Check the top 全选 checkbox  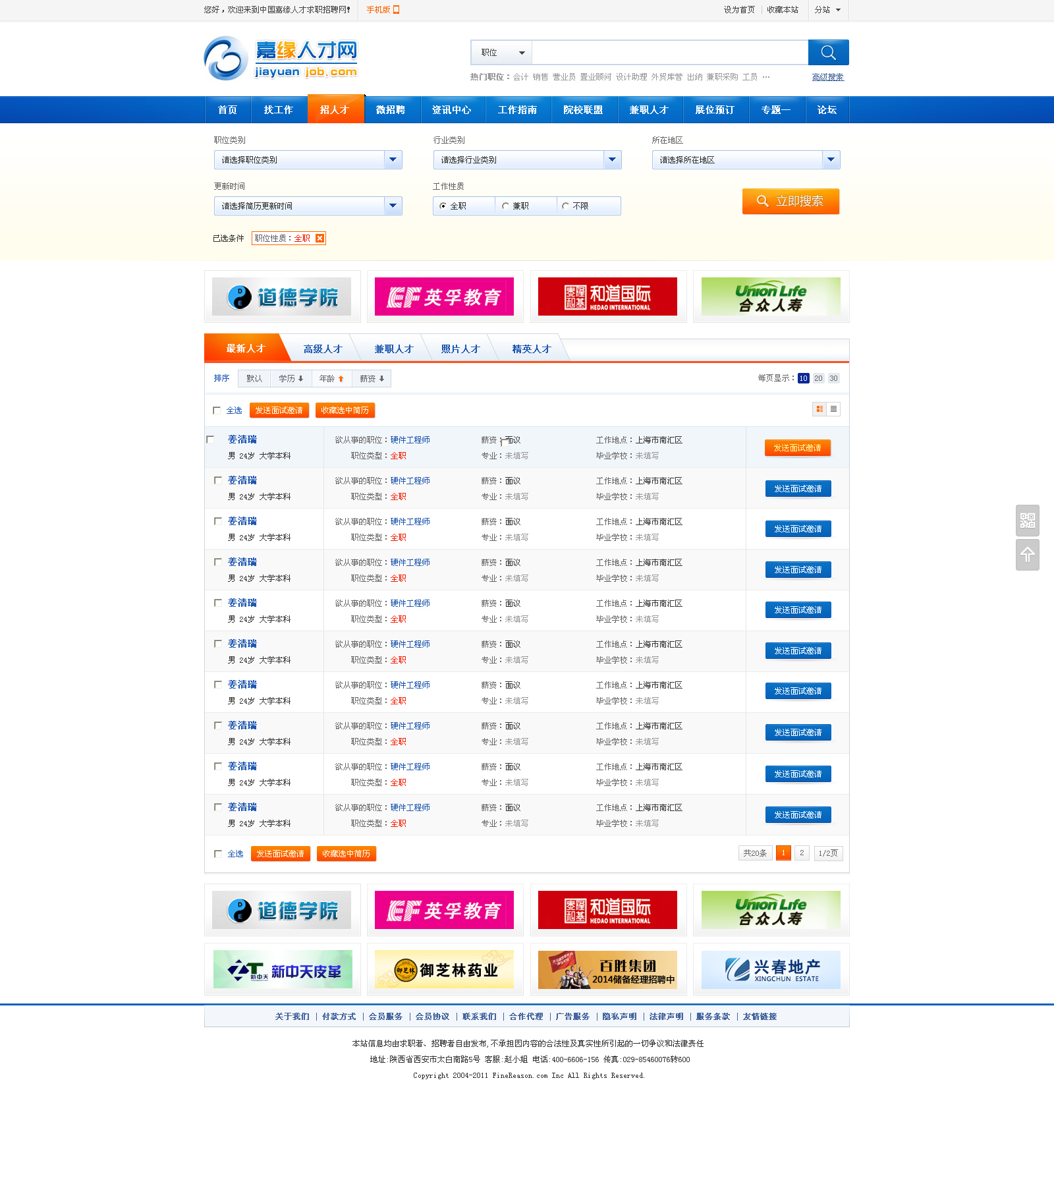217,410
